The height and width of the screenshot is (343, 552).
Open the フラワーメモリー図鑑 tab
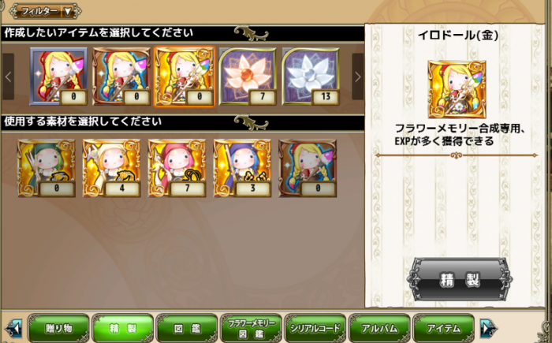pyautogui.click(x=251, y=328)
